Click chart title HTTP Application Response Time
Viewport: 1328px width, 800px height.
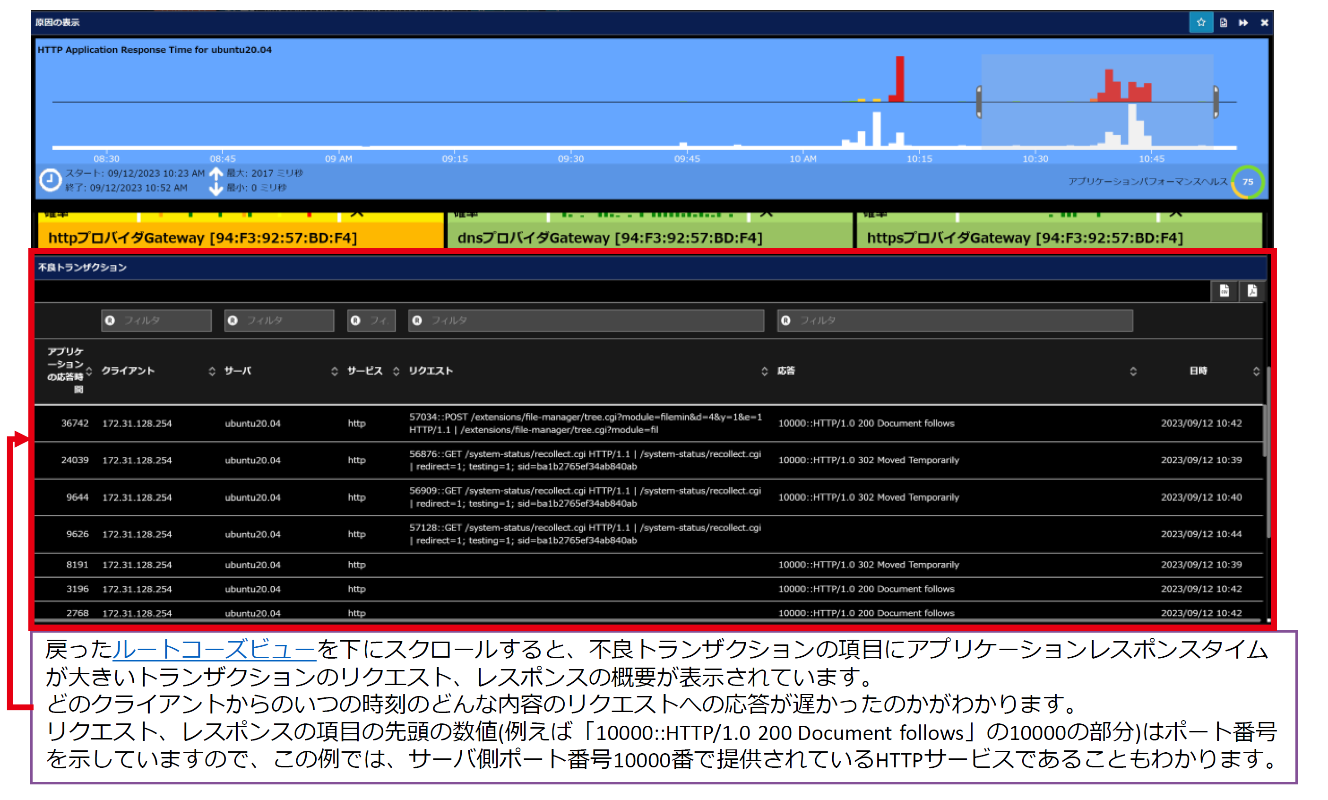coord(154,50)
